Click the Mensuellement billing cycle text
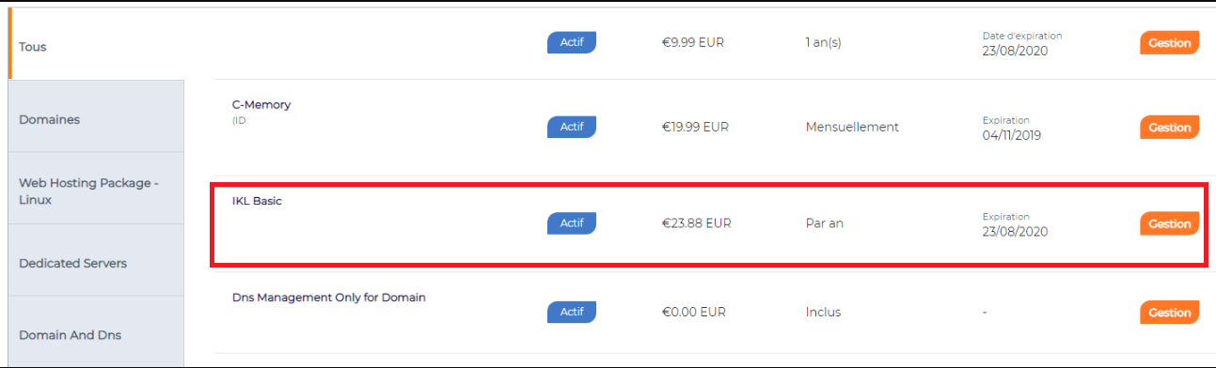This screenshot has height=368, width=1216. click(852, 127)
